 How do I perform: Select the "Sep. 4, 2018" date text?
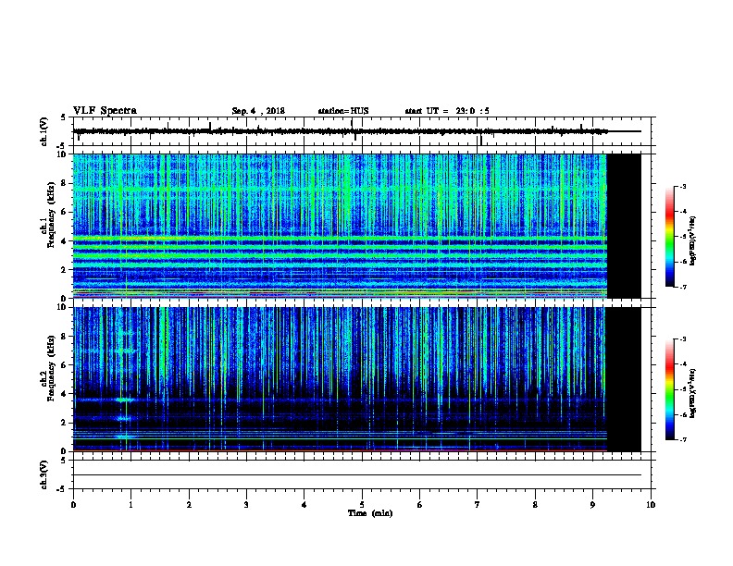click(258, 111)
